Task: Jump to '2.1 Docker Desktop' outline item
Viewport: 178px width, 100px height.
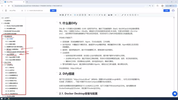Action: [14, 26]
